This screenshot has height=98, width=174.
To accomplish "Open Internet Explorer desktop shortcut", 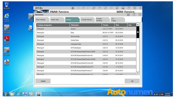I will tap(7, 18).
